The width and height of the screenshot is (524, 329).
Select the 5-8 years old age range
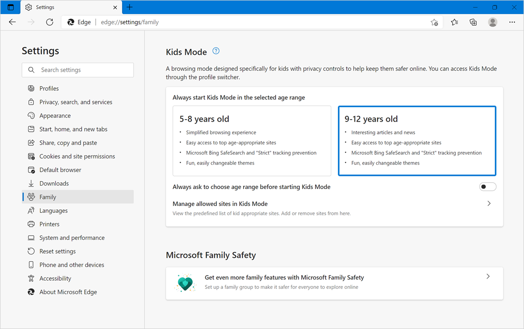coord(252,141)
